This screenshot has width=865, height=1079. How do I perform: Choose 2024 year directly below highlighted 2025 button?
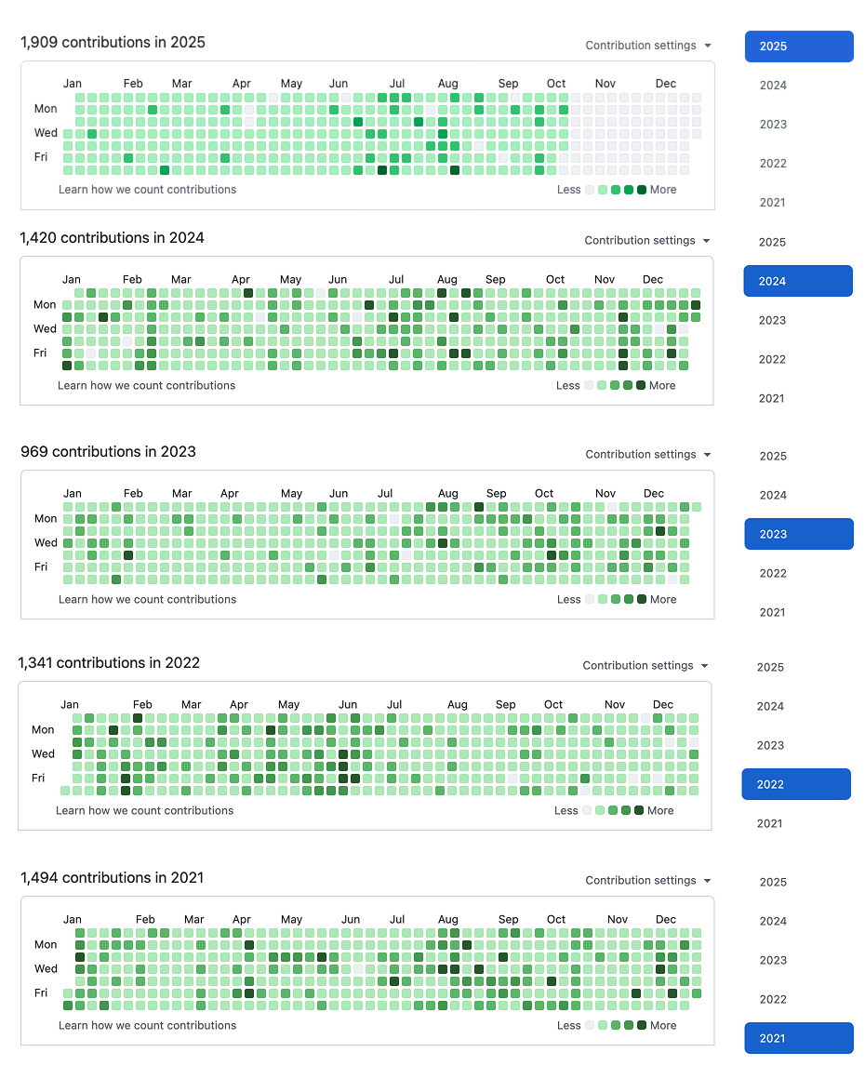click(773, 86)
